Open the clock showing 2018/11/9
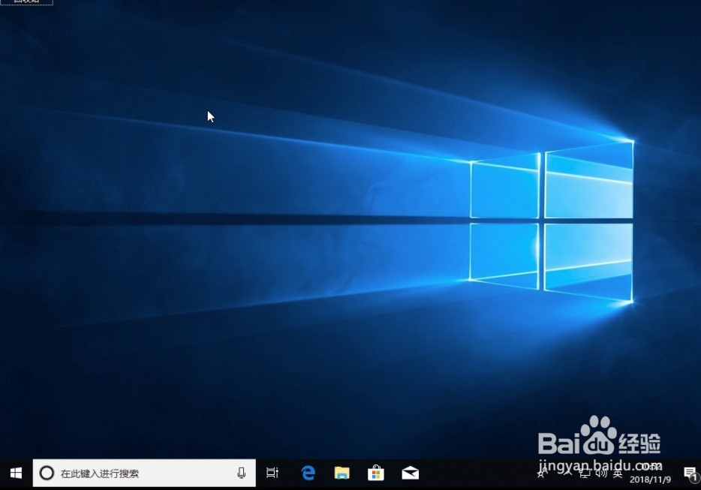This screenshot has height=490, width=701. (x=651, y=473)
